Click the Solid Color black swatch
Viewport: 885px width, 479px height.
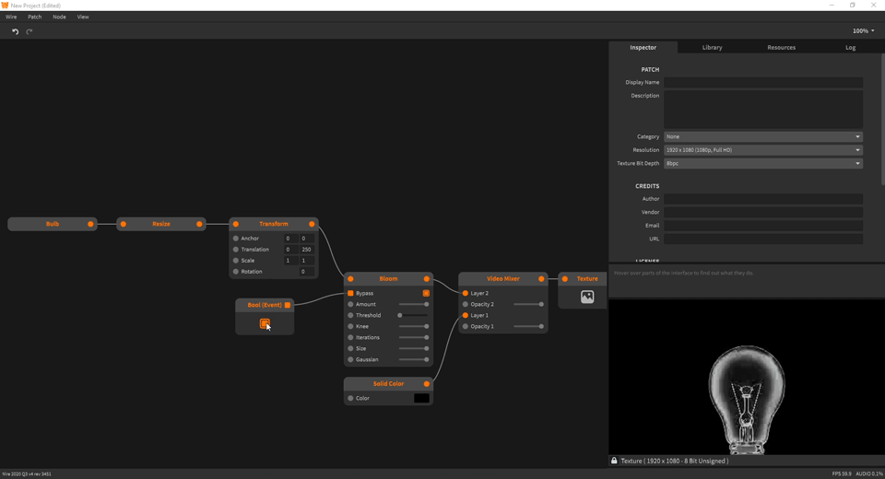click(x=421, y=398)
